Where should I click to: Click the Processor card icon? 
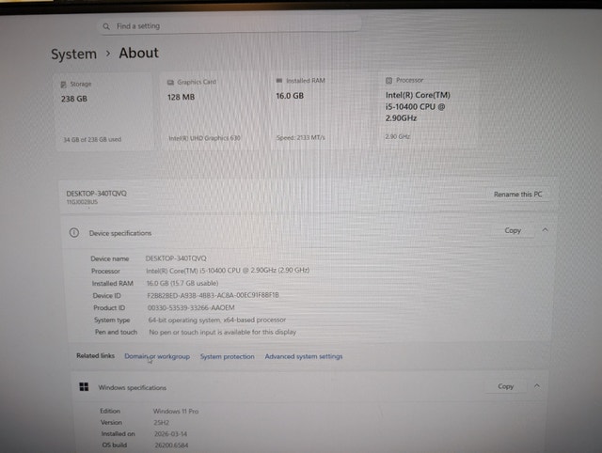point(388,81)
